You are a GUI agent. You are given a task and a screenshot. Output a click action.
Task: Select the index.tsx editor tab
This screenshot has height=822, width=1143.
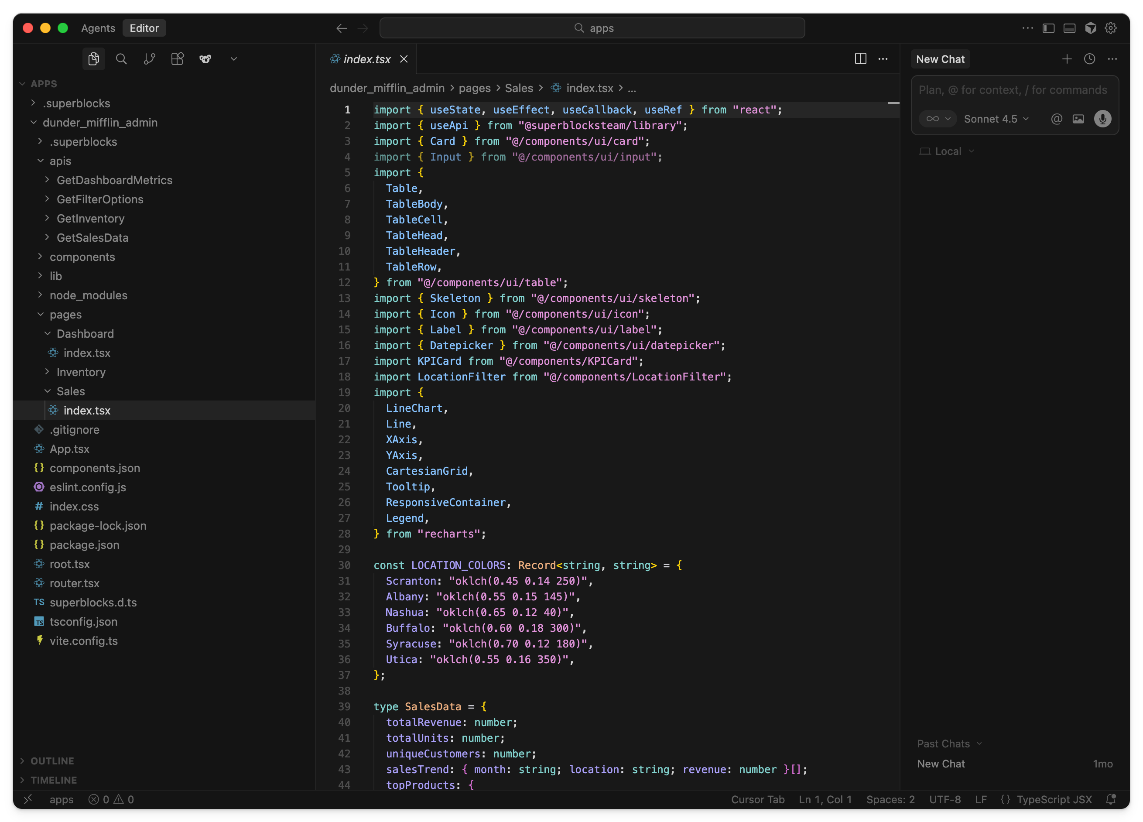(x=366, y=59)
